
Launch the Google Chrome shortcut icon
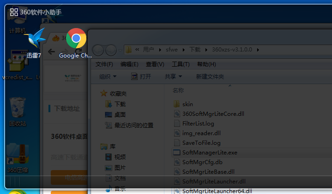[x=76, y=38]
